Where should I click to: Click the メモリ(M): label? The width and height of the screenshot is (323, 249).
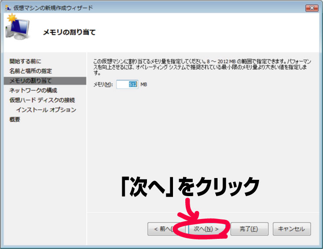(103, 84)
